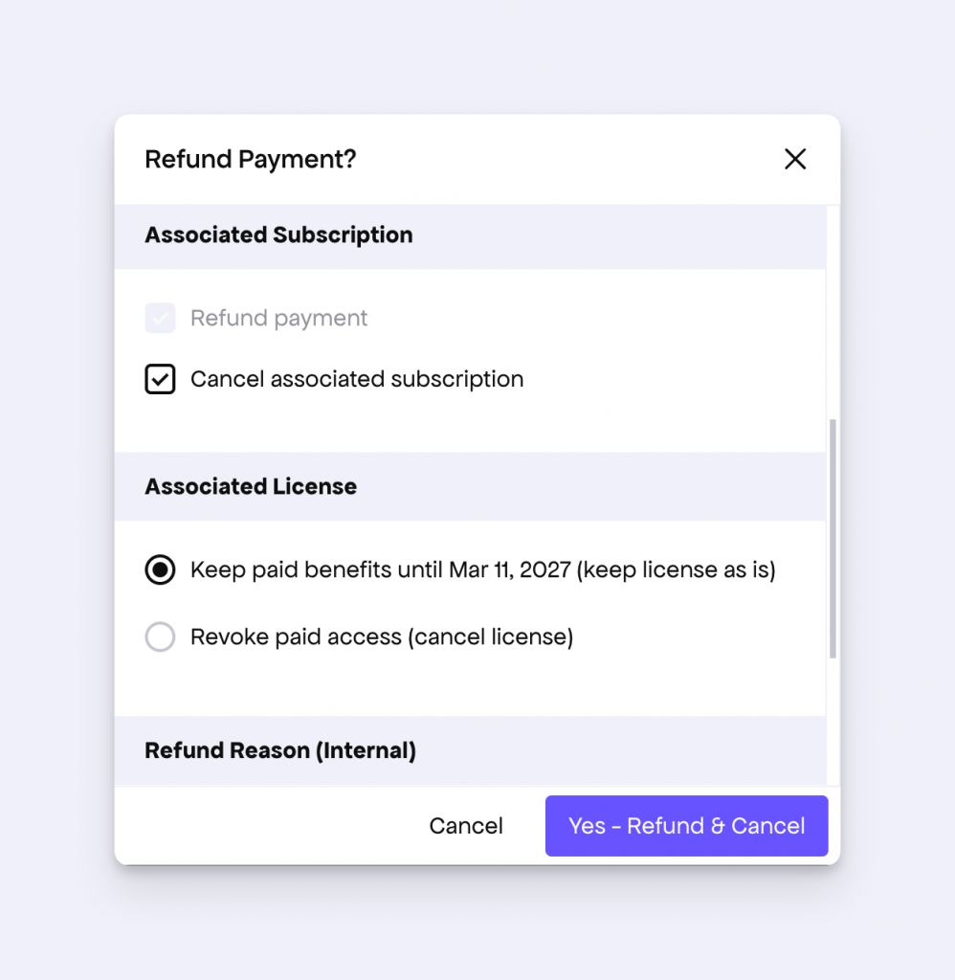Click the checked box for Cancel associated subscription
Screen dimensions: 955x980
160,379
